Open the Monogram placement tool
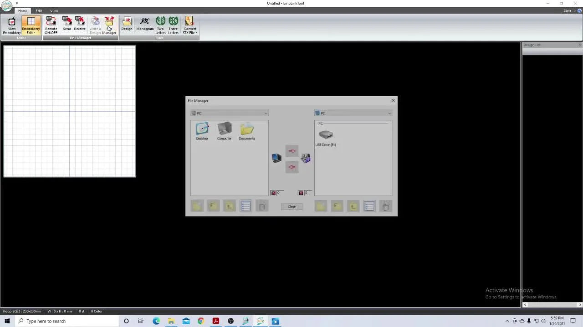The width and height of the screenshot is (583, 327). tap(145, 25)
